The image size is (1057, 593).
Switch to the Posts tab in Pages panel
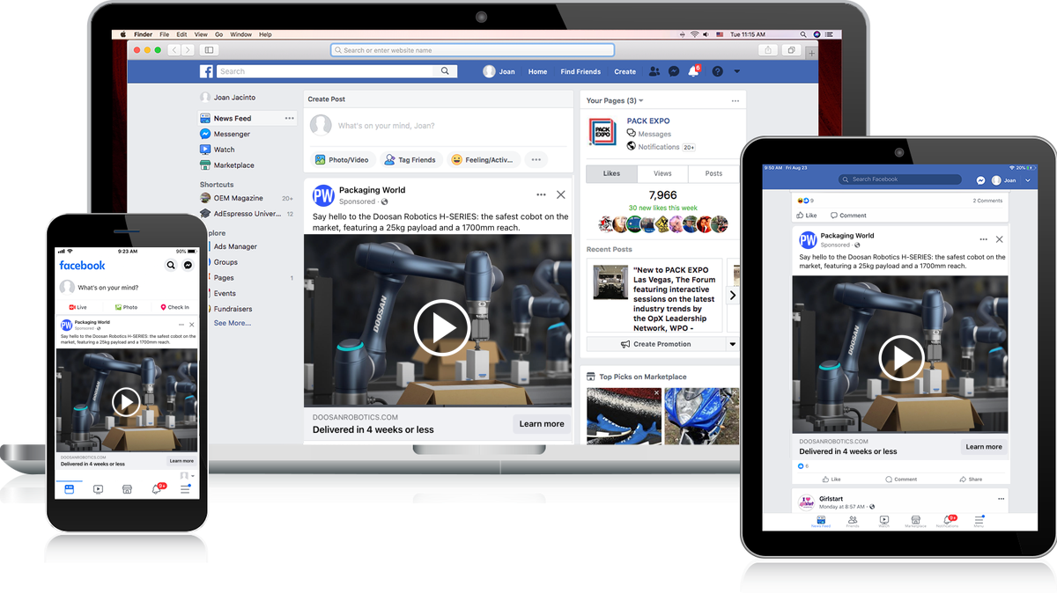(x=713, y=173)
